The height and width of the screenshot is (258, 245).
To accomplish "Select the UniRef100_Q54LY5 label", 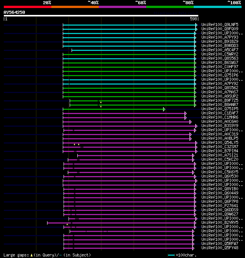I will coord(220,143).
